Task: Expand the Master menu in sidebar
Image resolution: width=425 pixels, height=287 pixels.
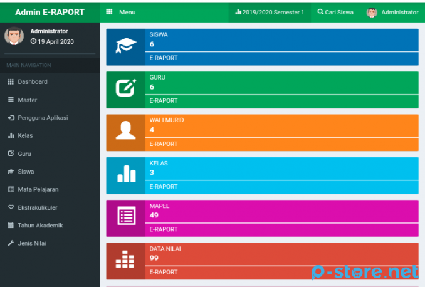Action: (27, 100)
